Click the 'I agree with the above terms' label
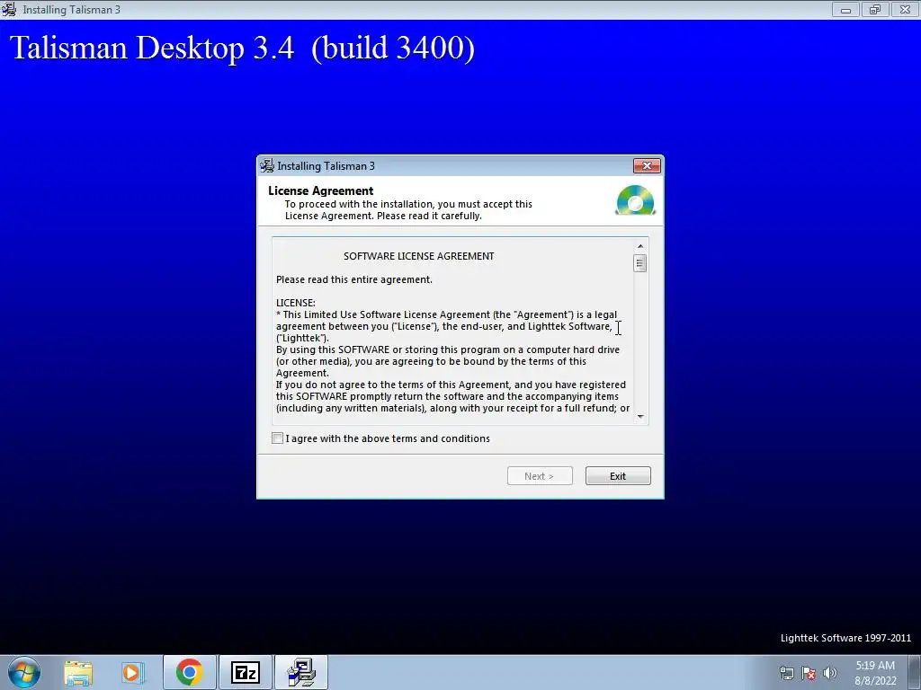This screenshot has width=921, height=690. pos(388,438)
